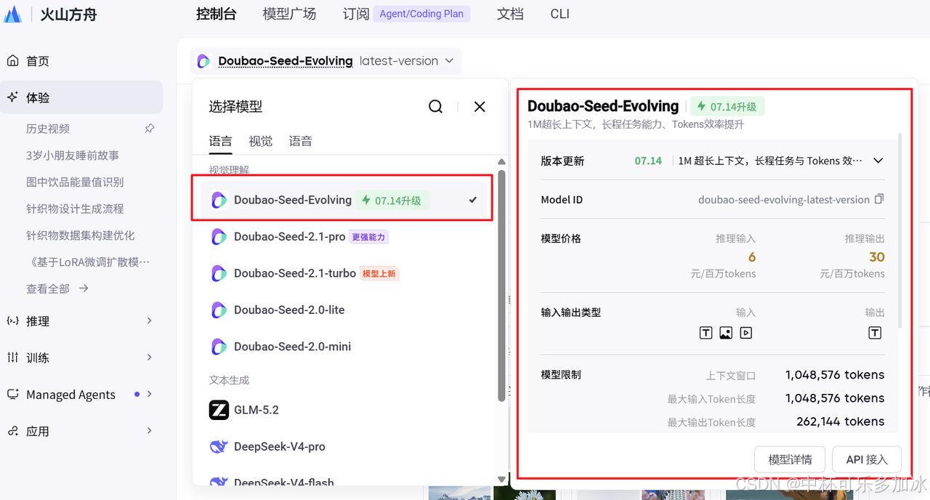Click the Doubao-Seed-2.1-pro model icon
930x500 pixels.
click(x=219, y=237)
